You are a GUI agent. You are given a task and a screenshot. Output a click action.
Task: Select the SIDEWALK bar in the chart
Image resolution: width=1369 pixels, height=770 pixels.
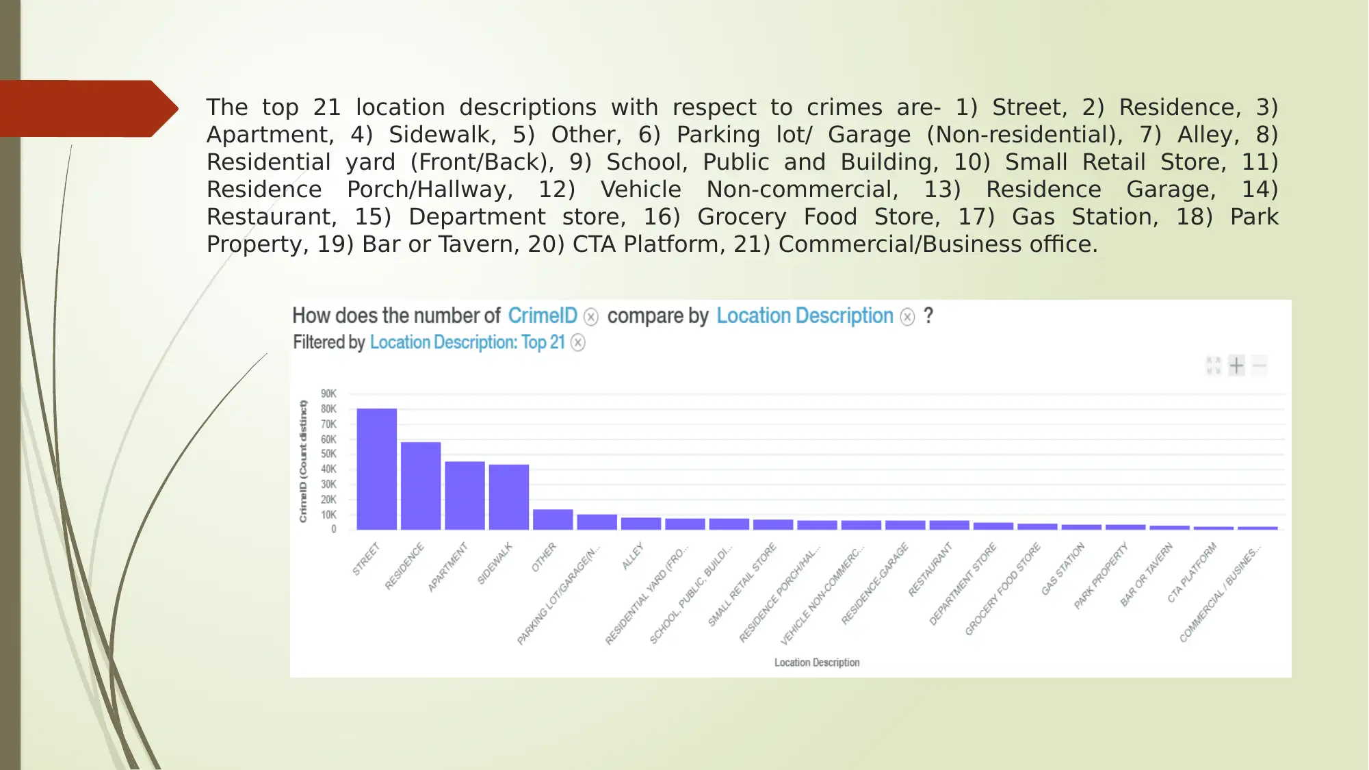point(509,497)
